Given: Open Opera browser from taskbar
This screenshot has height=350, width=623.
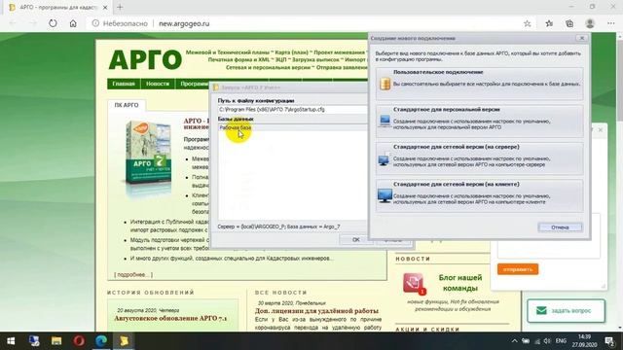Looking at the screenshot, I should point(79,341).
